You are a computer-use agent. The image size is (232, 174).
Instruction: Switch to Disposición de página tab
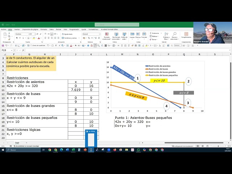point(30,29)
